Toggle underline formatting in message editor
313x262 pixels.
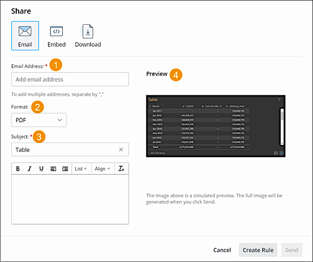(41, 169)
